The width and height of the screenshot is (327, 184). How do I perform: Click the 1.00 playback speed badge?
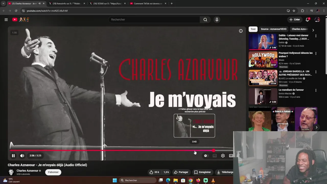click(14, 32)
